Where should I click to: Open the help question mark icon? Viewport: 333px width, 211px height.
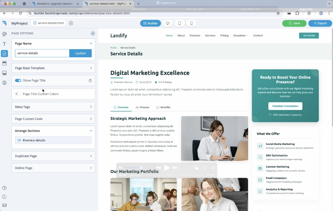pos(4,188)
